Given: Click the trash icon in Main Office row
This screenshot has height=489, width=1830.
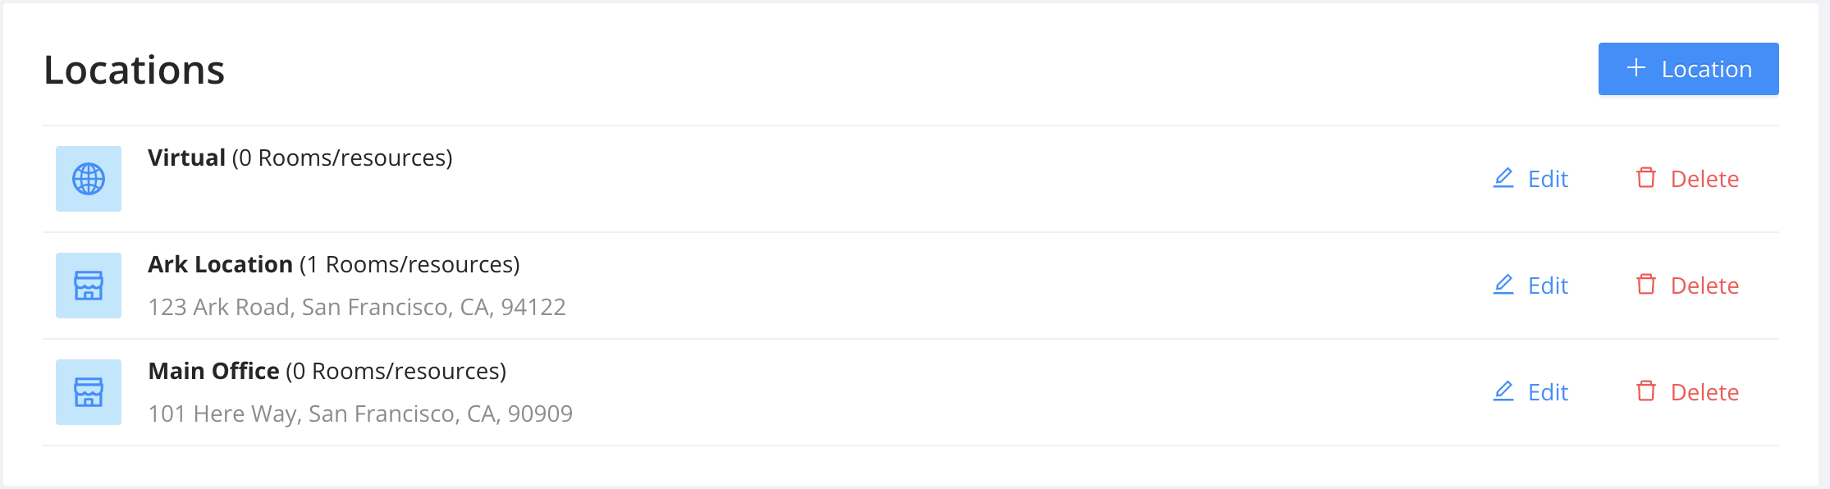Looking at the screenshot, I should click(1646, 391).
